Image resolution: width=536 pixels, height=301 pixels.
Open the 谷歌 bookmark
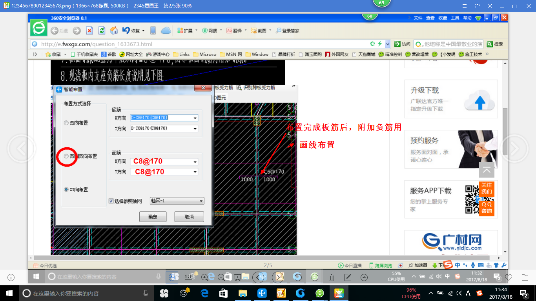click(x=109, y=54)
